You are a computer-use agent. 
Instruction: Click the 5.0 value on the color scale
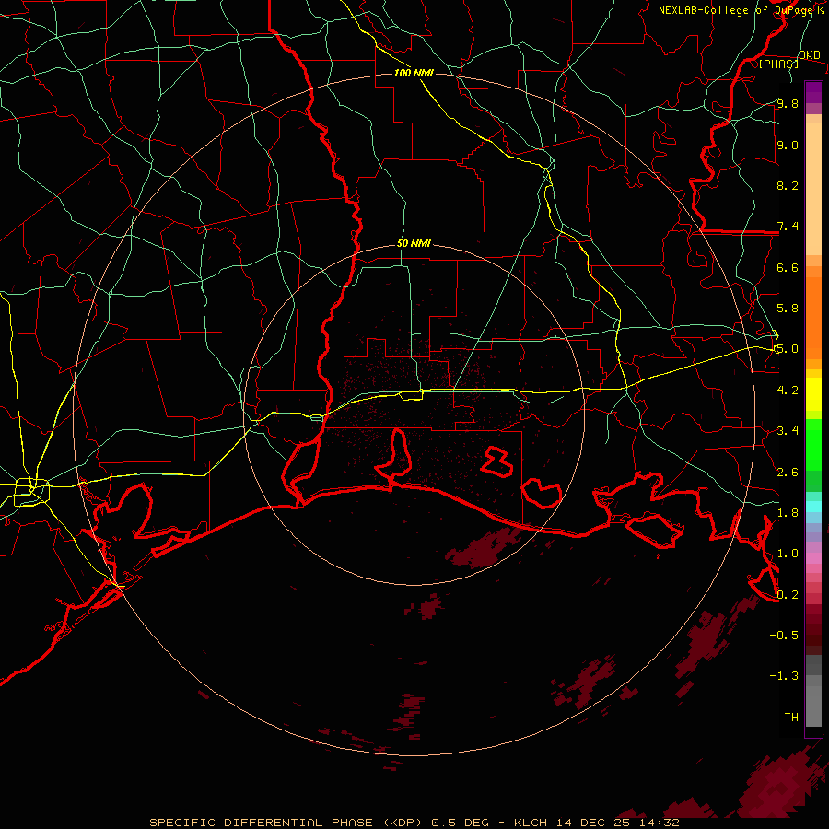click(x=788, y=349)
